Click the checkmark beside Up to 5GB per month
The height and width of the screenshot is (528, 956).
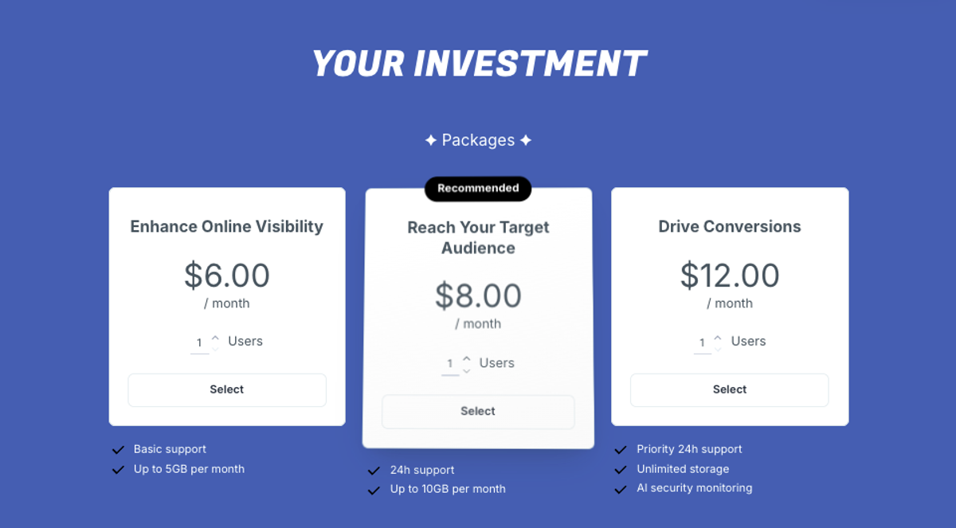tap(118, 470)
